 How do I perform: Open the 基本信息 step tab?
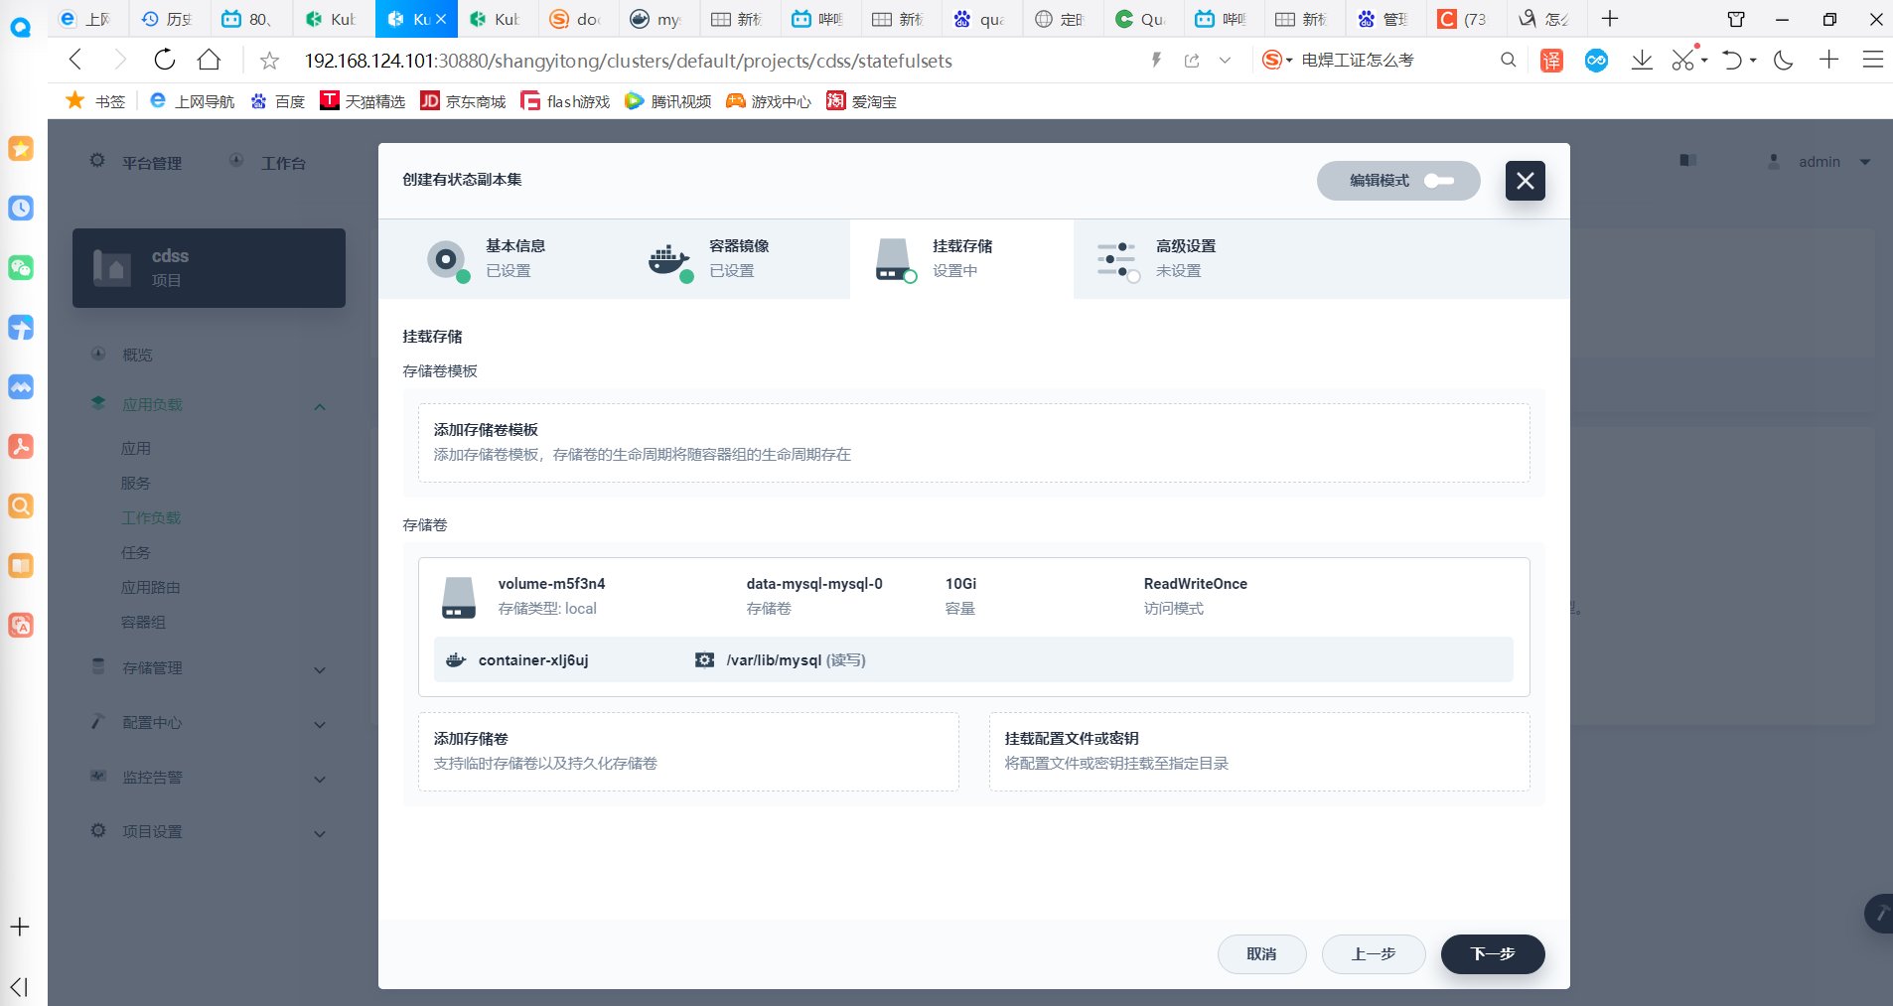[x=514, y=258]
